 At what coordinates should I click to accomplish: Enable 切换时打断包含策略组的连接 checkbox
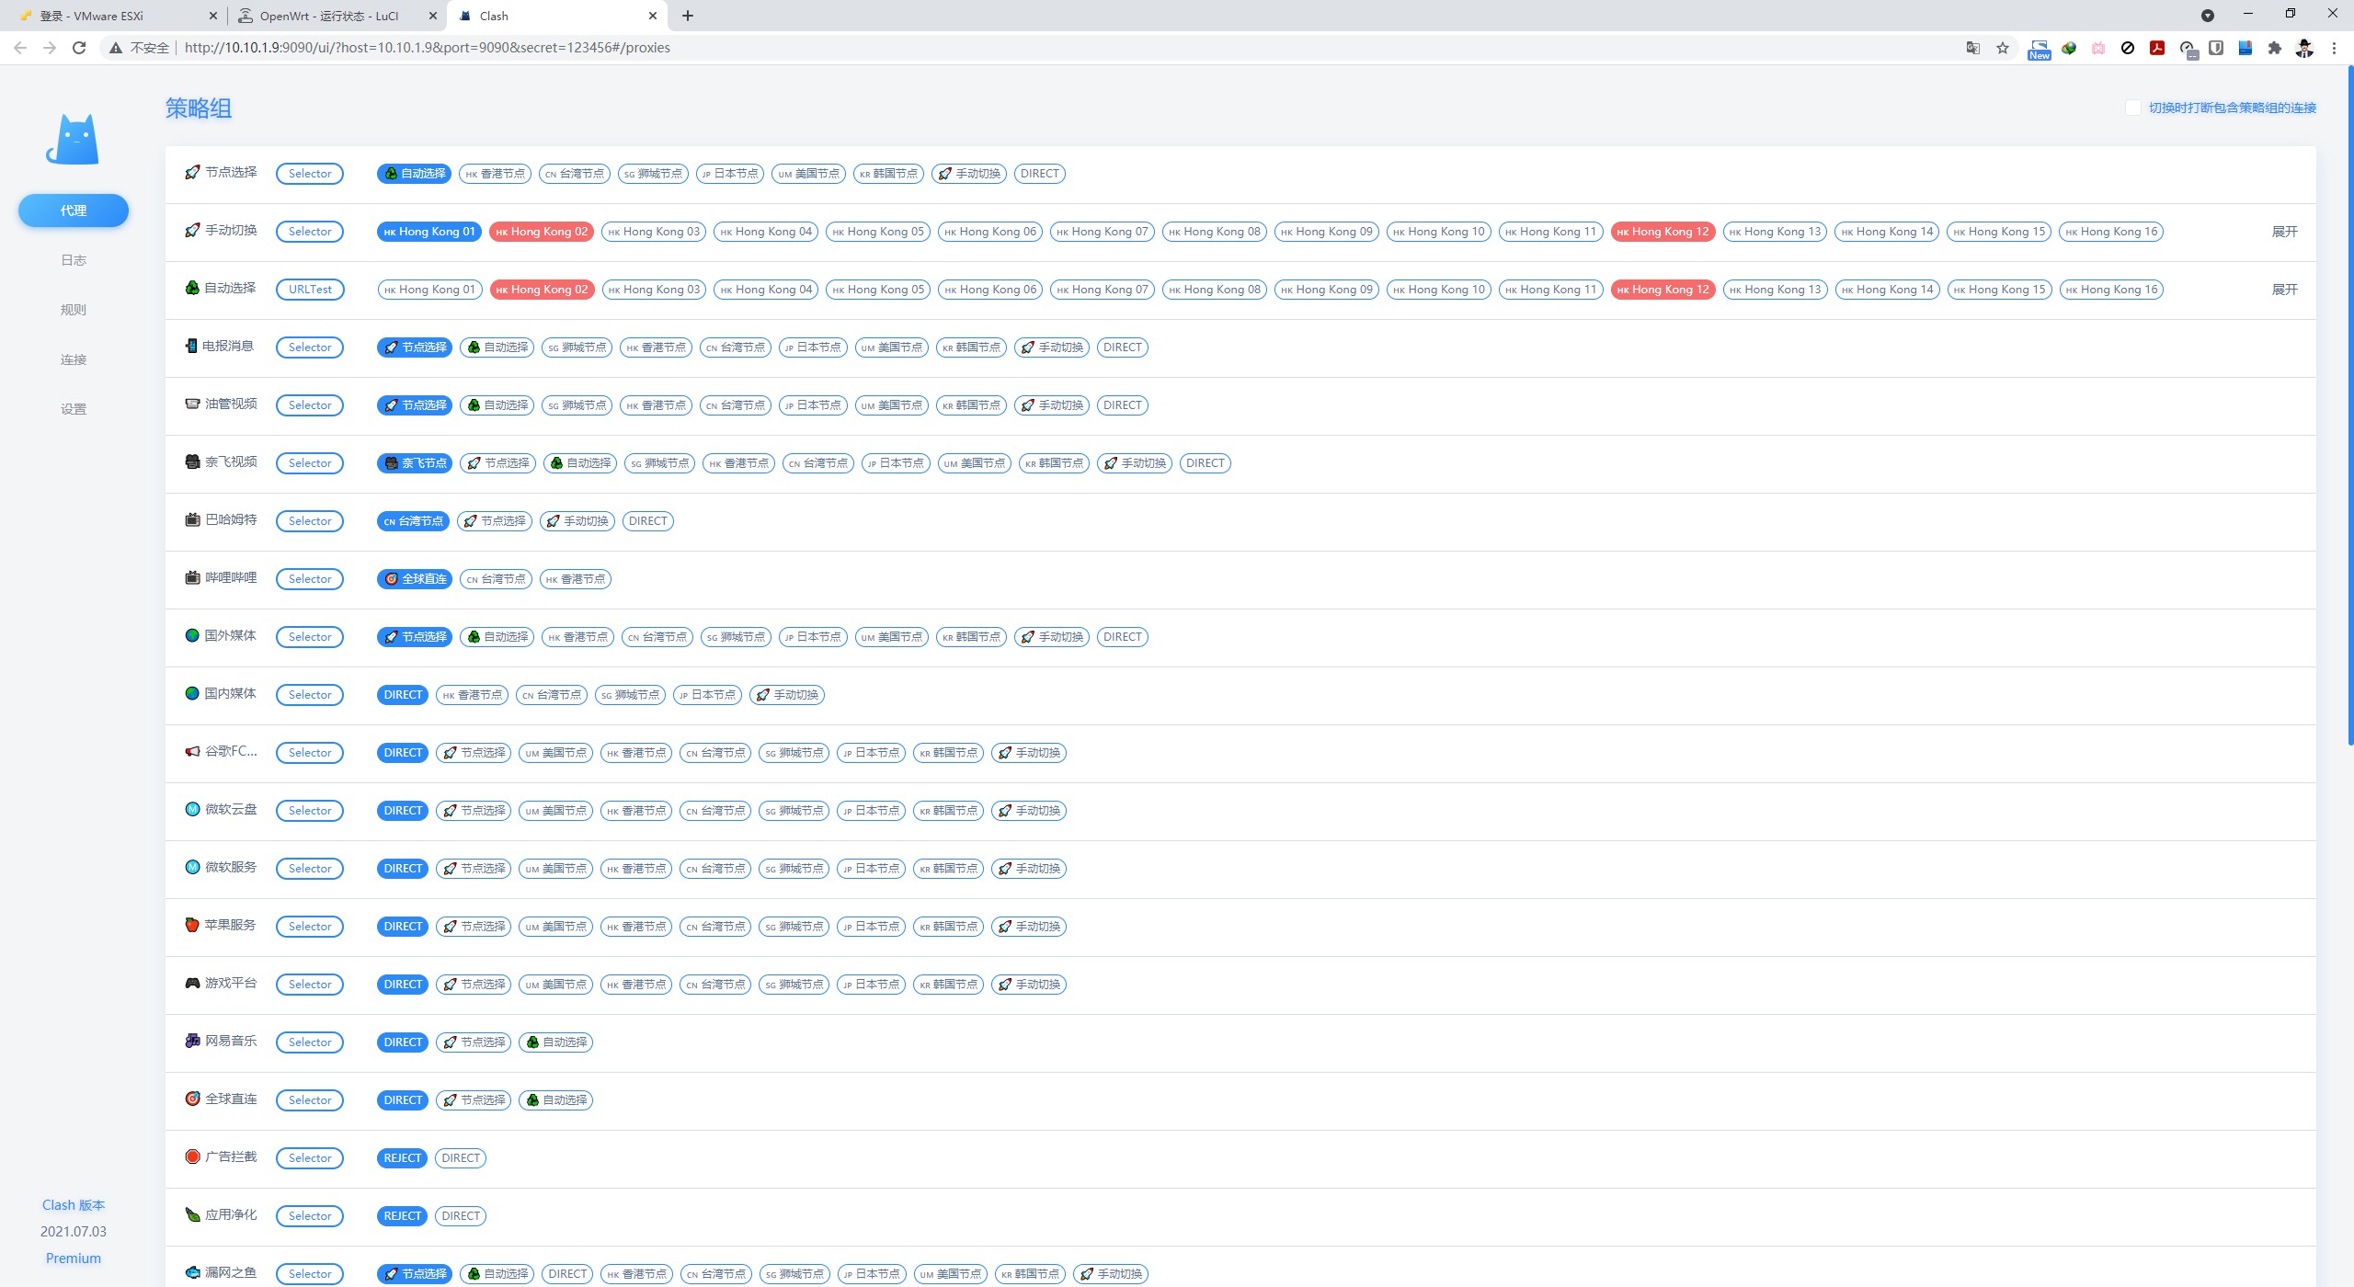pyautogui.click(x=2132, y=108)
